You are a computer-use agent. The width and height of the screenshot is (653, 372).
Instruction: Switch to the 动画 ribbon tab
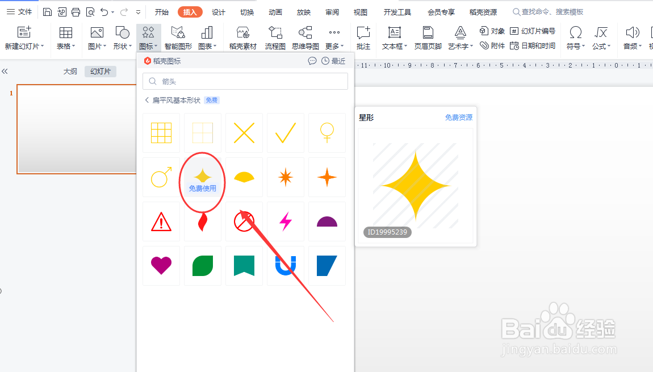pos(275,12)
